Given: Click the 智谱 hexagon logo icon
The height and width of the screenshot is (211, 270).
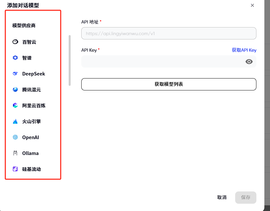Looking at the screenshot, I should (15, 58).
